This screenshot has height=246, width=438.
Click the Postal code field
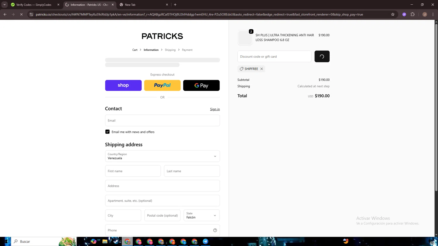point(162,215)
